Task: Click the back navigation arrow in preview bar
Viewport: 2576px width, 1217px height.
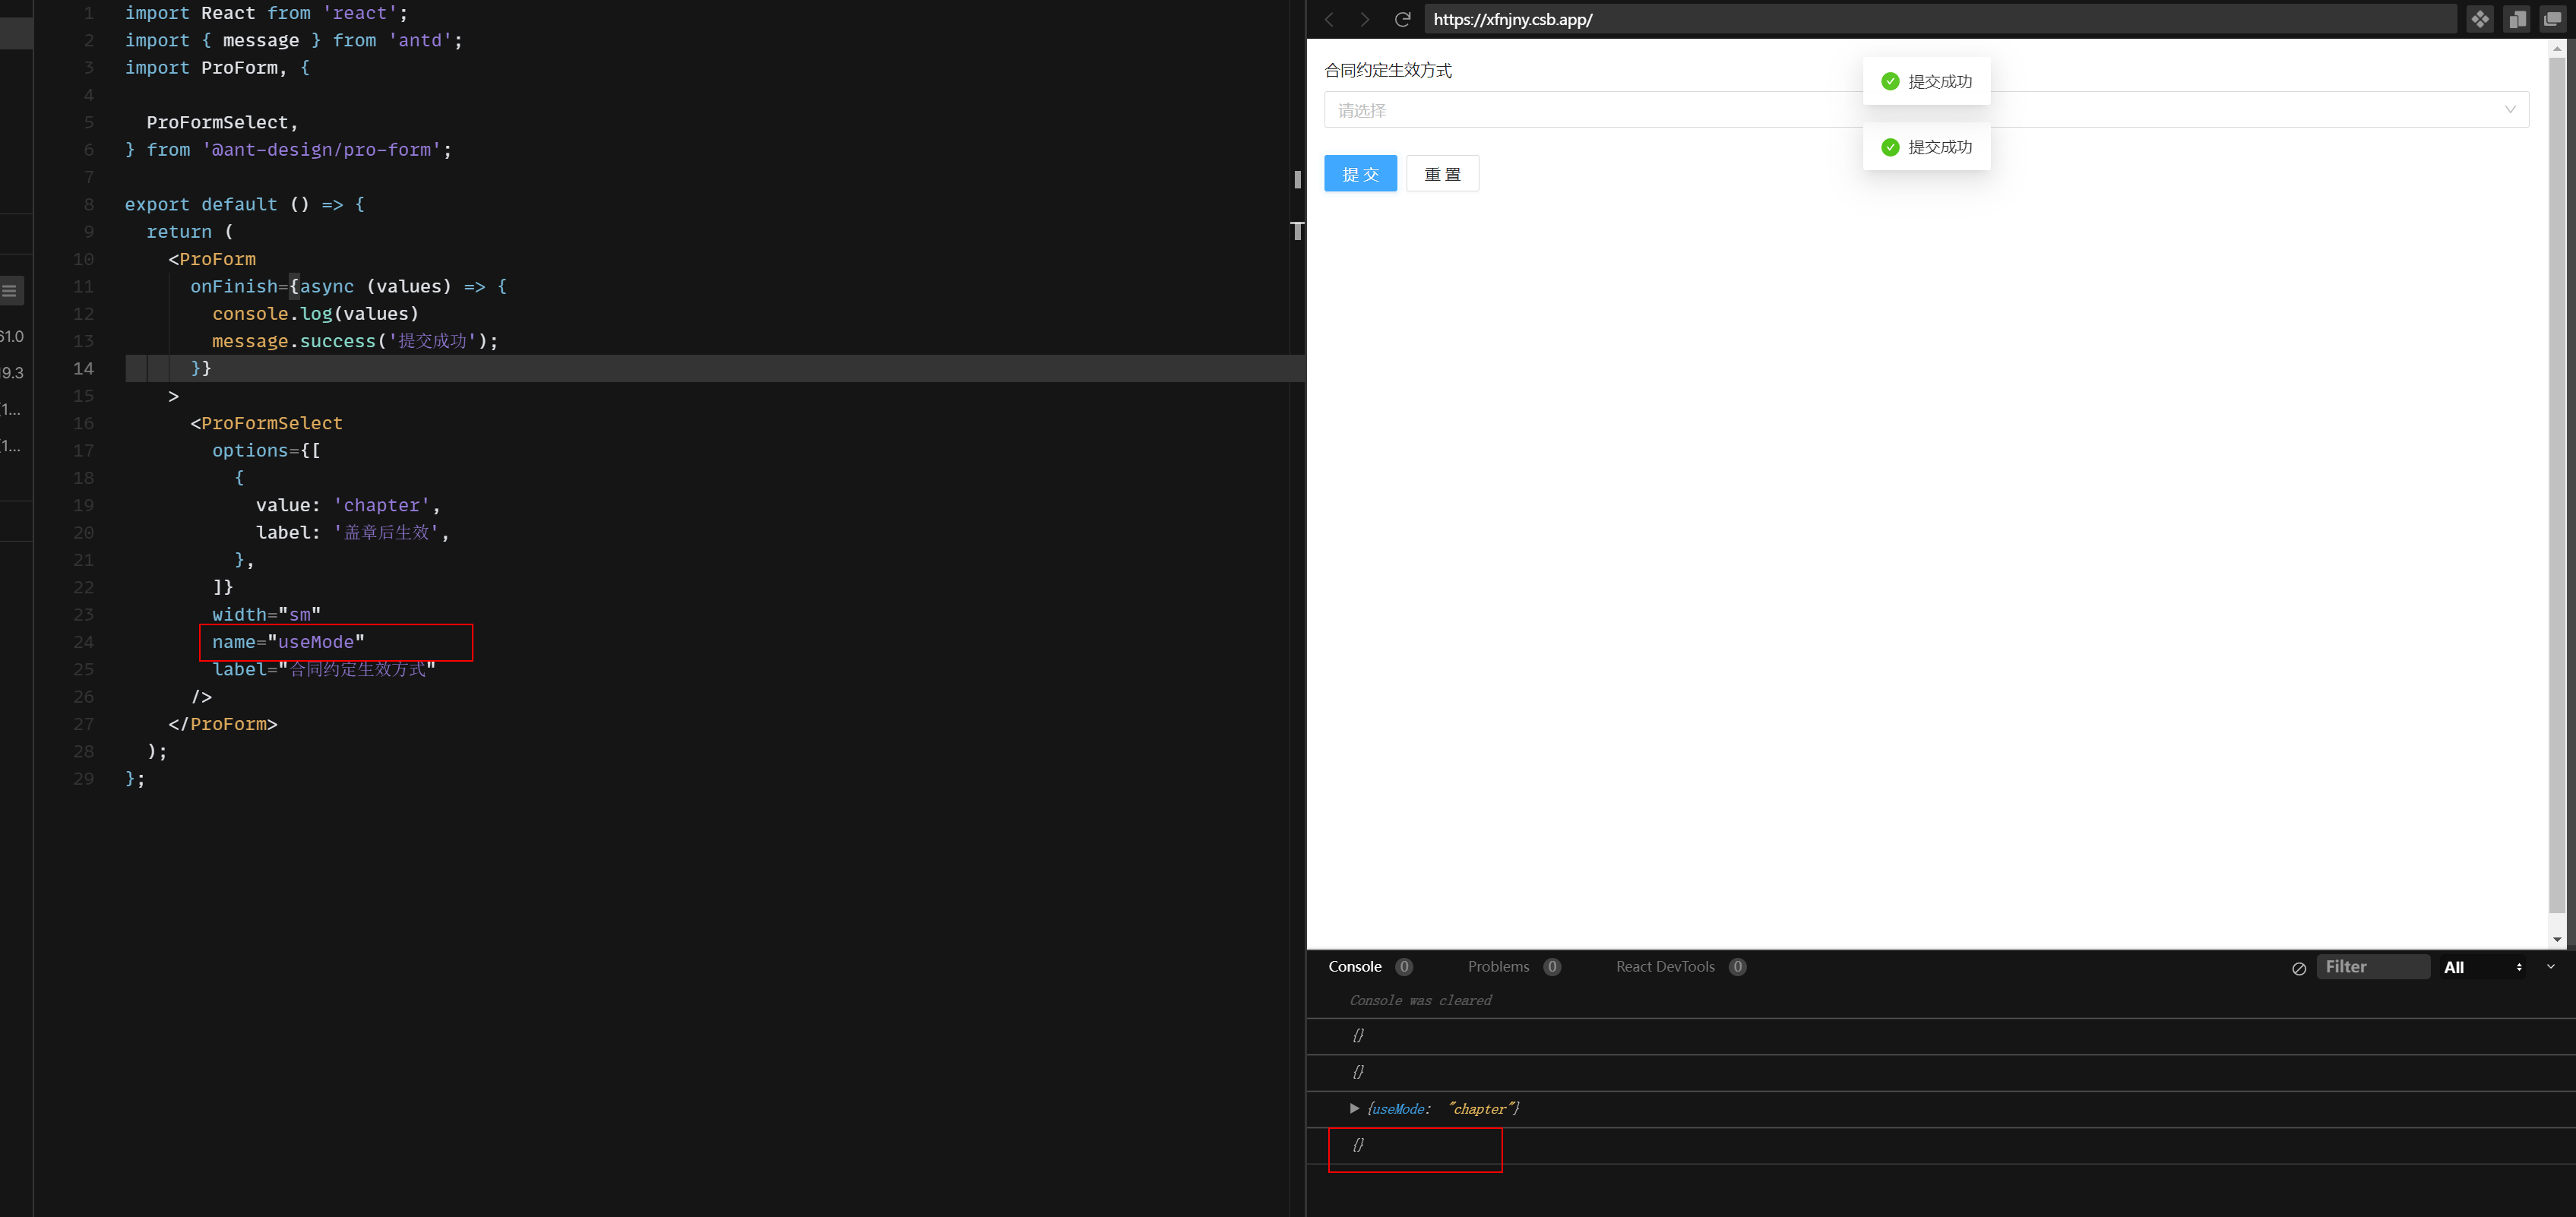Action: tap(1329, 19)
